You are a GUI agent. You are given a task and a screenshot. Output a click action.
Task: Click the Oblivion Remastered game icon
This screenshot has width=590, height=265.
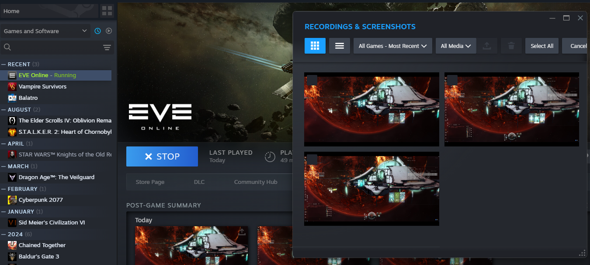pos(12,121)
